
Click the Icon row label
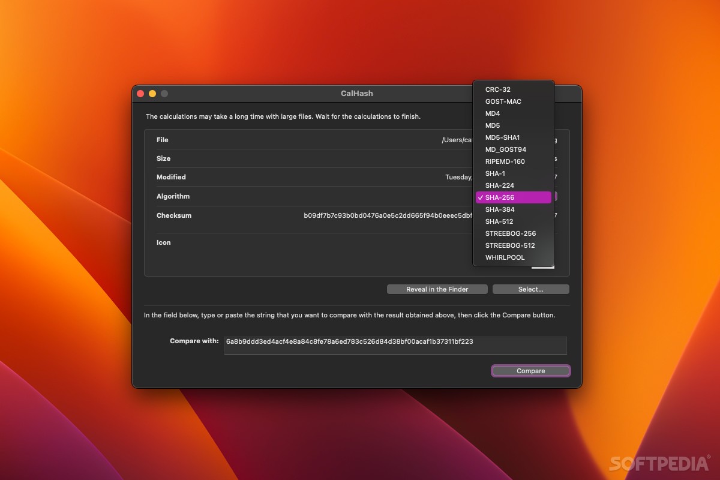pos(163,242)
